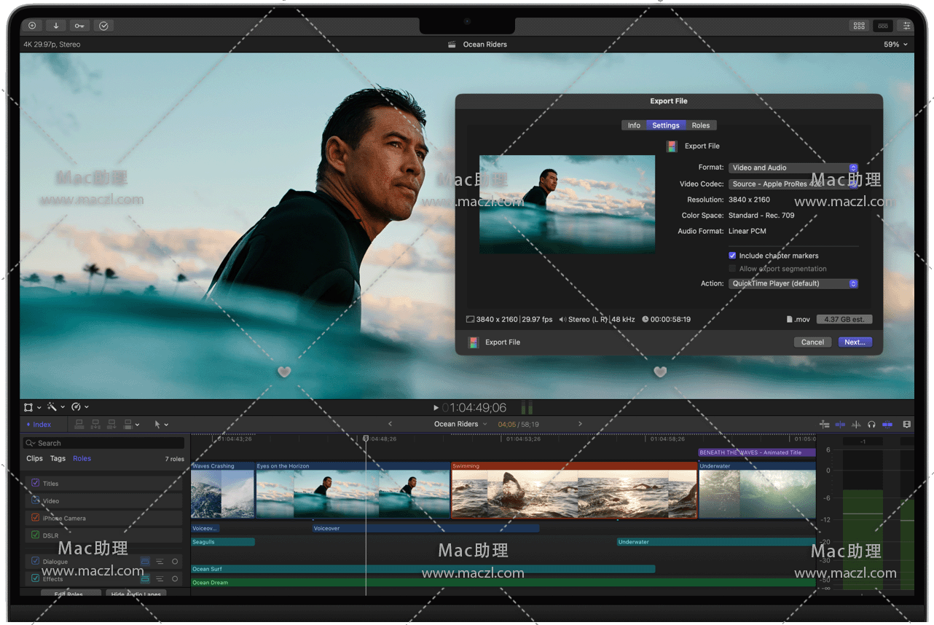934x625 pixels.
Task: Uncheck Include chapter markers checkbox
Action: [x=732, y=256]
